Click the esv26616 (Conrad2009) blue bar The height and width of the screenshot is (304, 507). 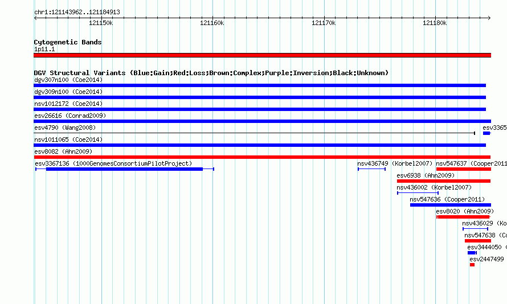point(262,121)
